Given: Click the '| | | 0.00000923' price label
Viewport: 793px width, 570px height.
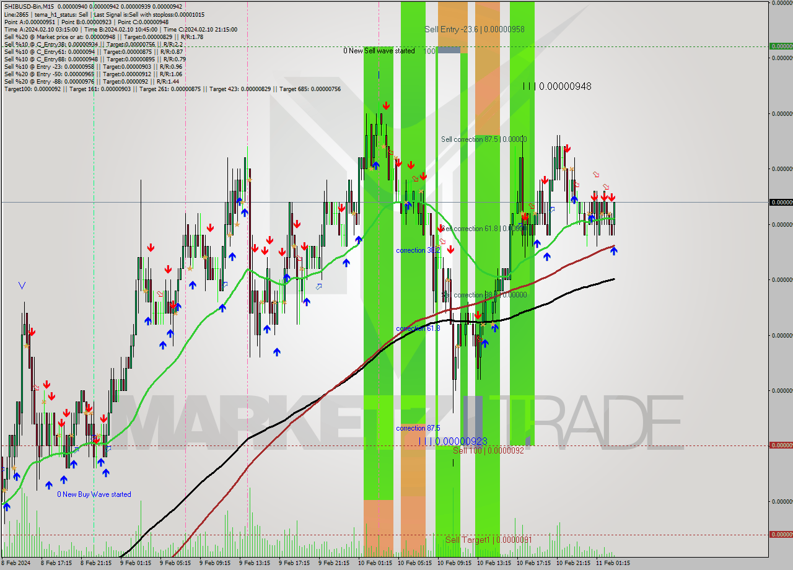Looking at the screenshot, I should (x=453, y=441).
